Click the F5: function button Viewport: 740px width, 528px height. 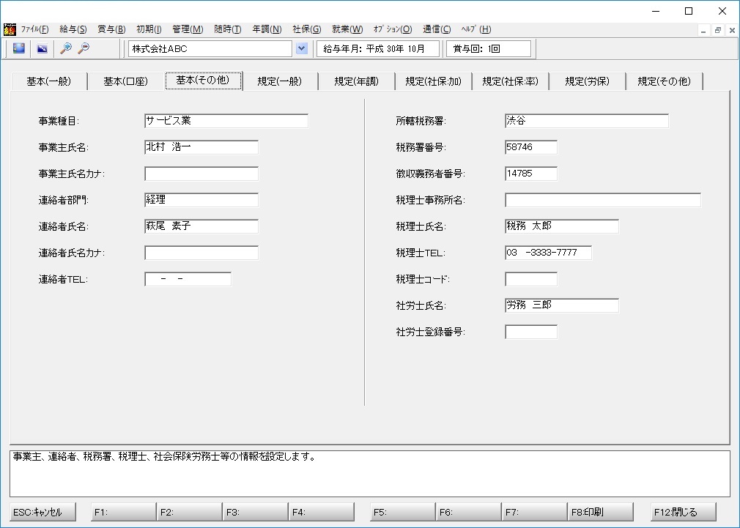click(x=402, y=512)
